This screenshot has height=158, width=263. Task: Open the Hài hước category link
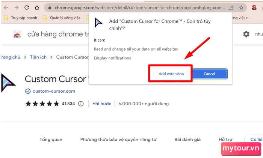pos(102,104)
